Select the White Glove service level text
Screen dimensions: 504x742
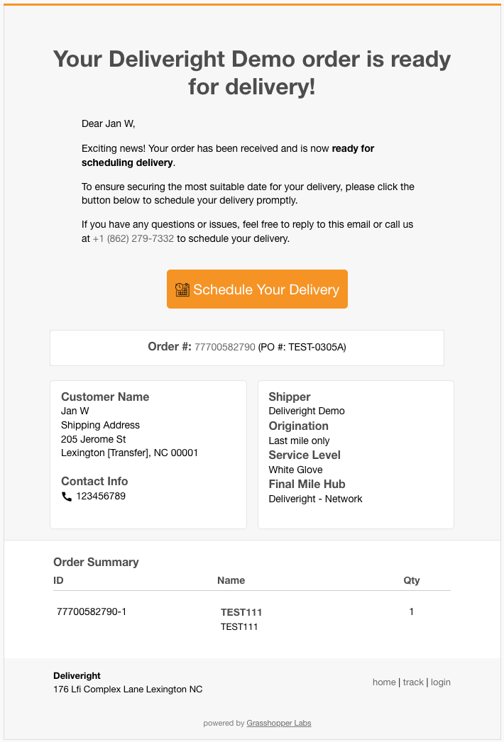click(295, 470)
